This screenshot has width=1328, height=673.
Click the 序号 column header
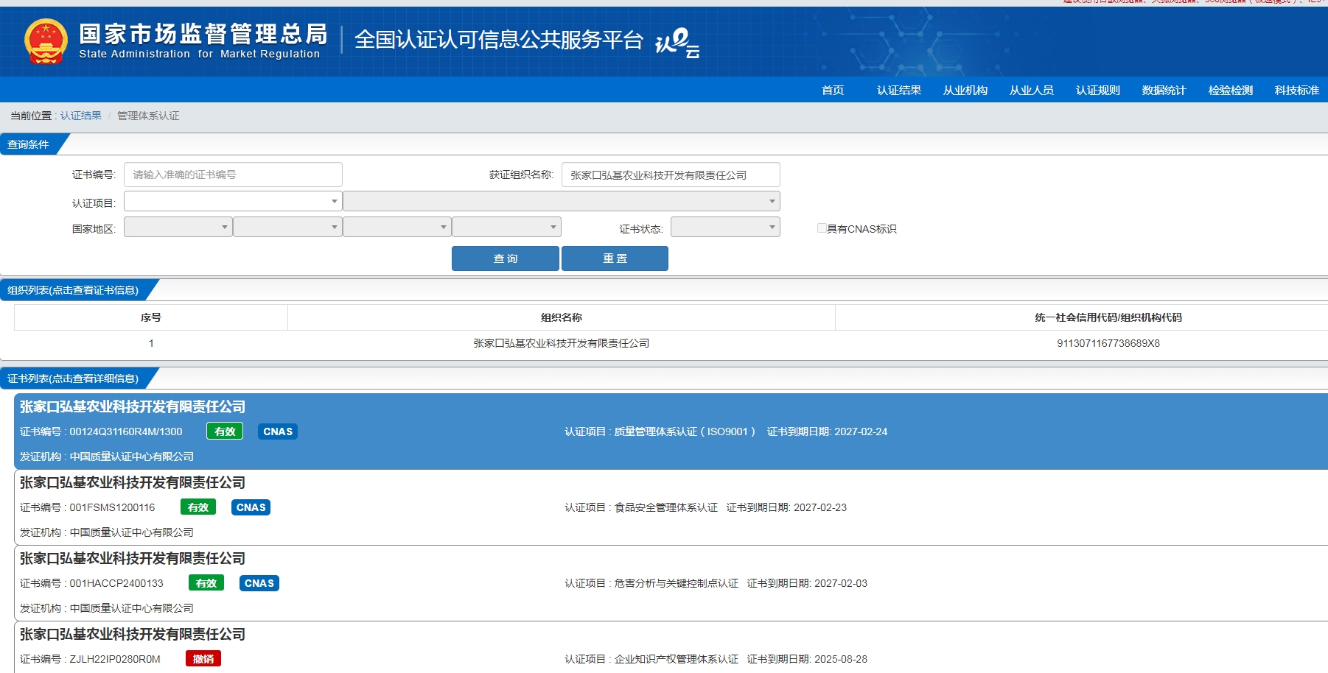tap(151, 317)
